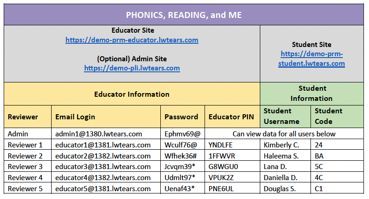369x199 pixels.
Task: Click the Email Login column header
Action: pyautogui.click(x=75, y=117)
